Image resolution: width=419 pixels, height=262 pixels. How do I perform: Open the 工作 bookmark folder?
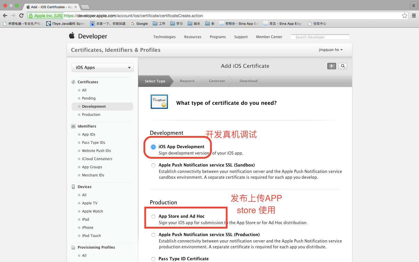159,24
